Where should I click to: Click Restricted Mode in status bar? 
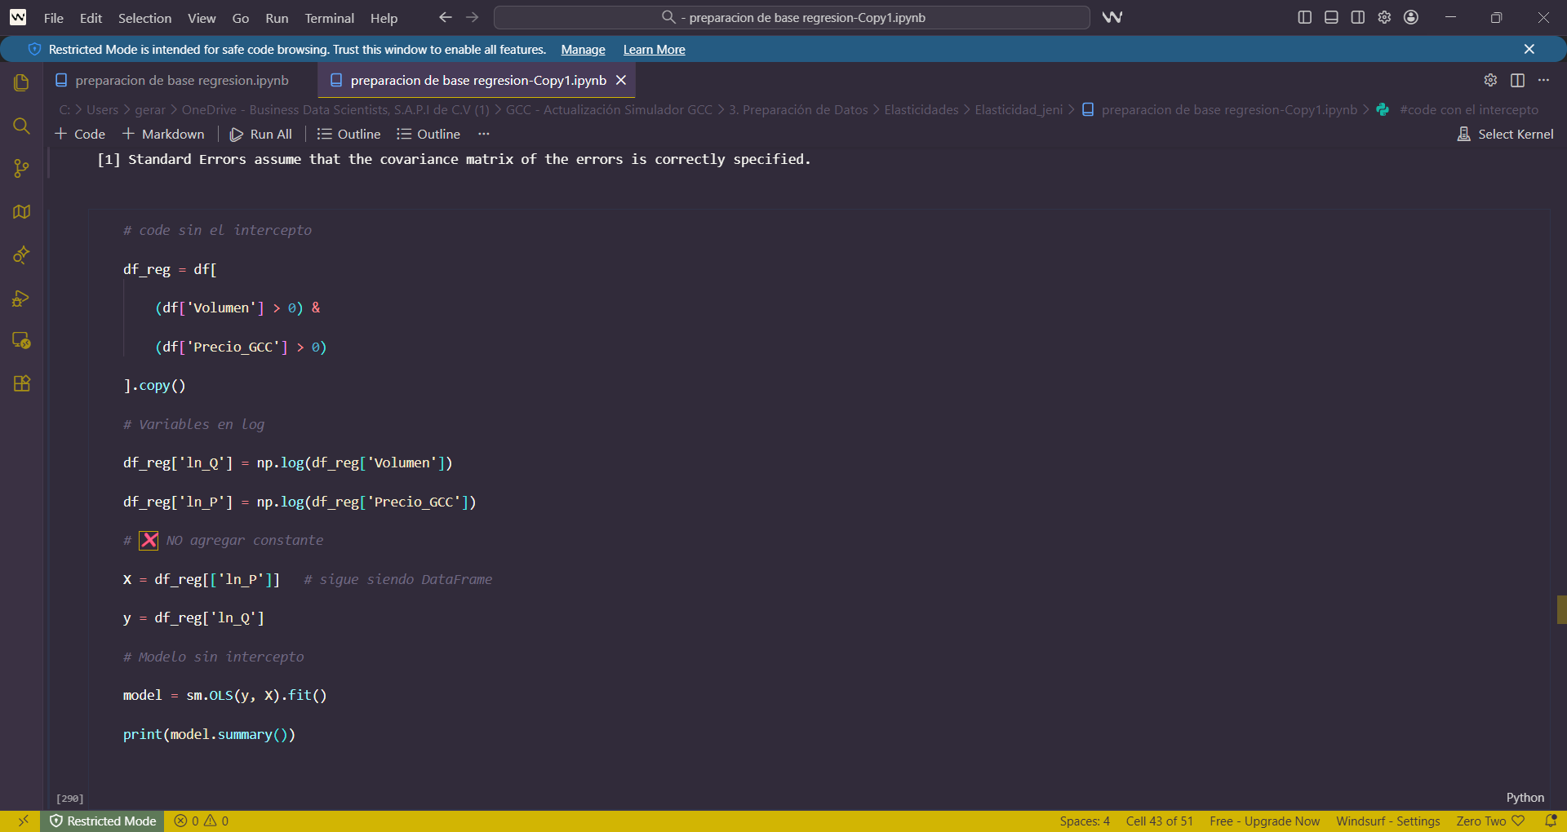(x=103, y=821)
